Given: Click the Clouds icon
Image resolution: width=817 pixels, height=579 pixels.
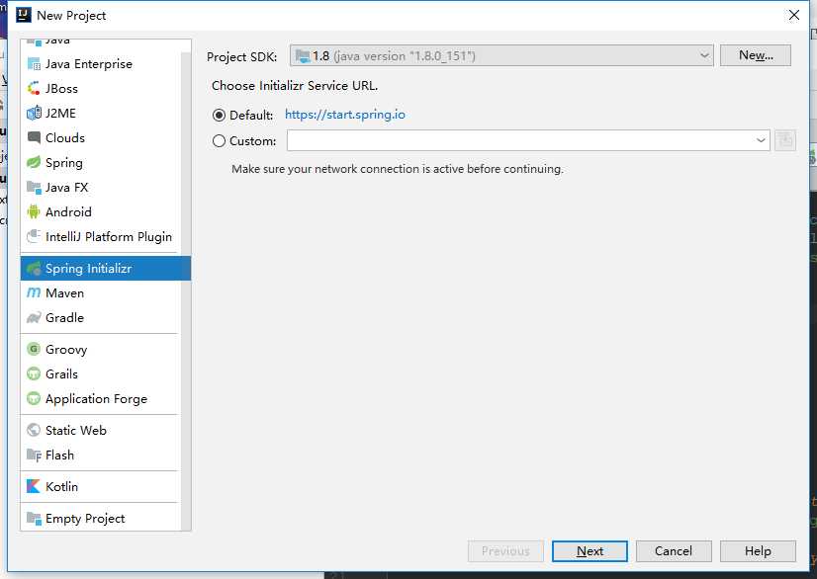Looking at the screenshot, I should click(x=34, y=138).
